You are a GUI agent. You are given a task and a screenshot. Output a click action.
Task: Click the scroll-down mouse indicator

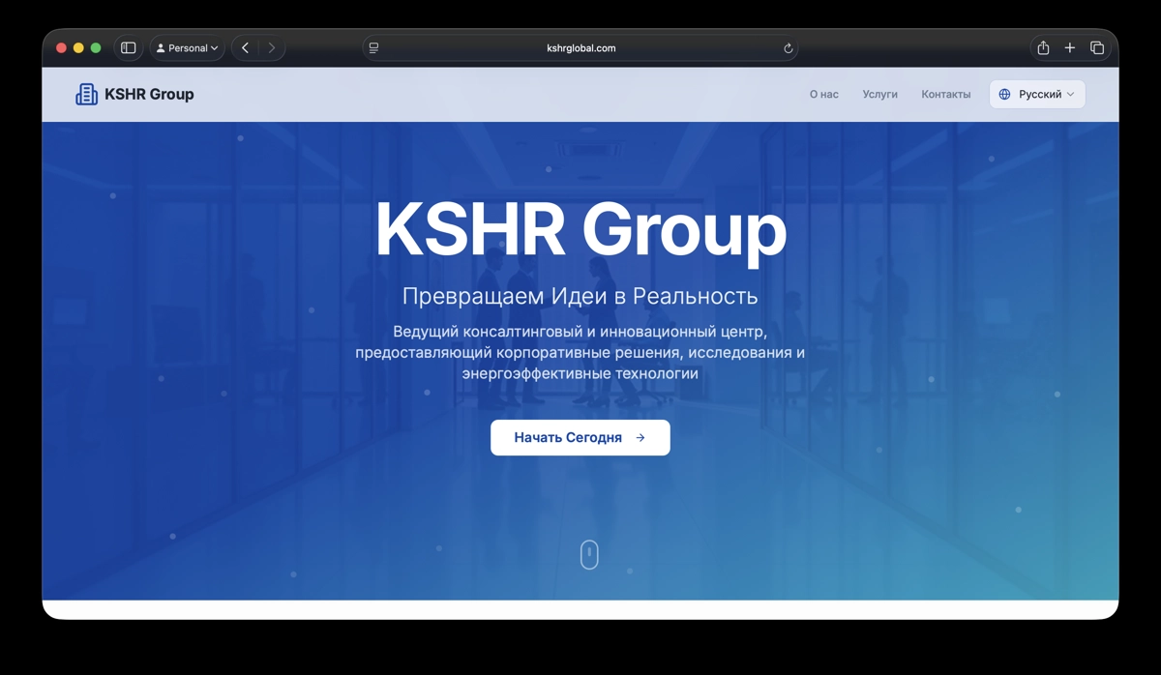(x=589, y=554)
